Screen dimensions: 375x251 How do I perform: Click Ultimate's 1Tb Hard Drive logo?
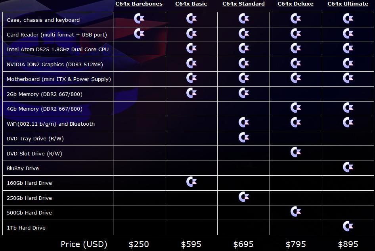348,226
